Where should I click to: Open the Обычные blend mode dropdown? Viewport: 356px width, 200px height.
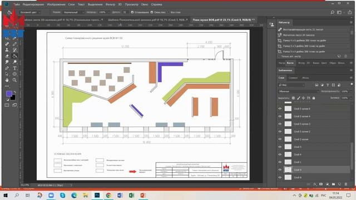(x=299, y=91)
